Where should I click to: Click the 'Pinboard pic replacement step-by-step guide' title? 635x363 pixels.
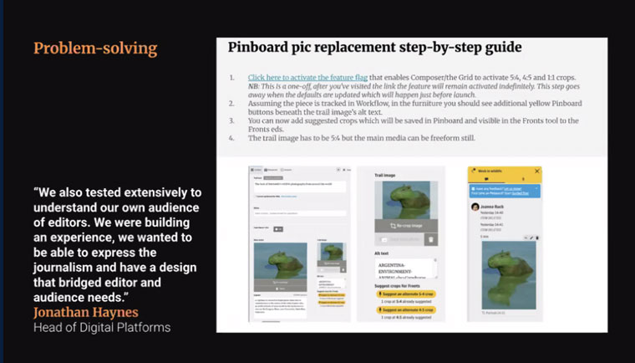[374, 48]
